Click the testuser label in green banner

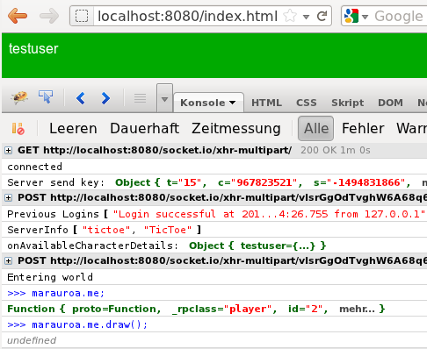(x=33, y=48)
